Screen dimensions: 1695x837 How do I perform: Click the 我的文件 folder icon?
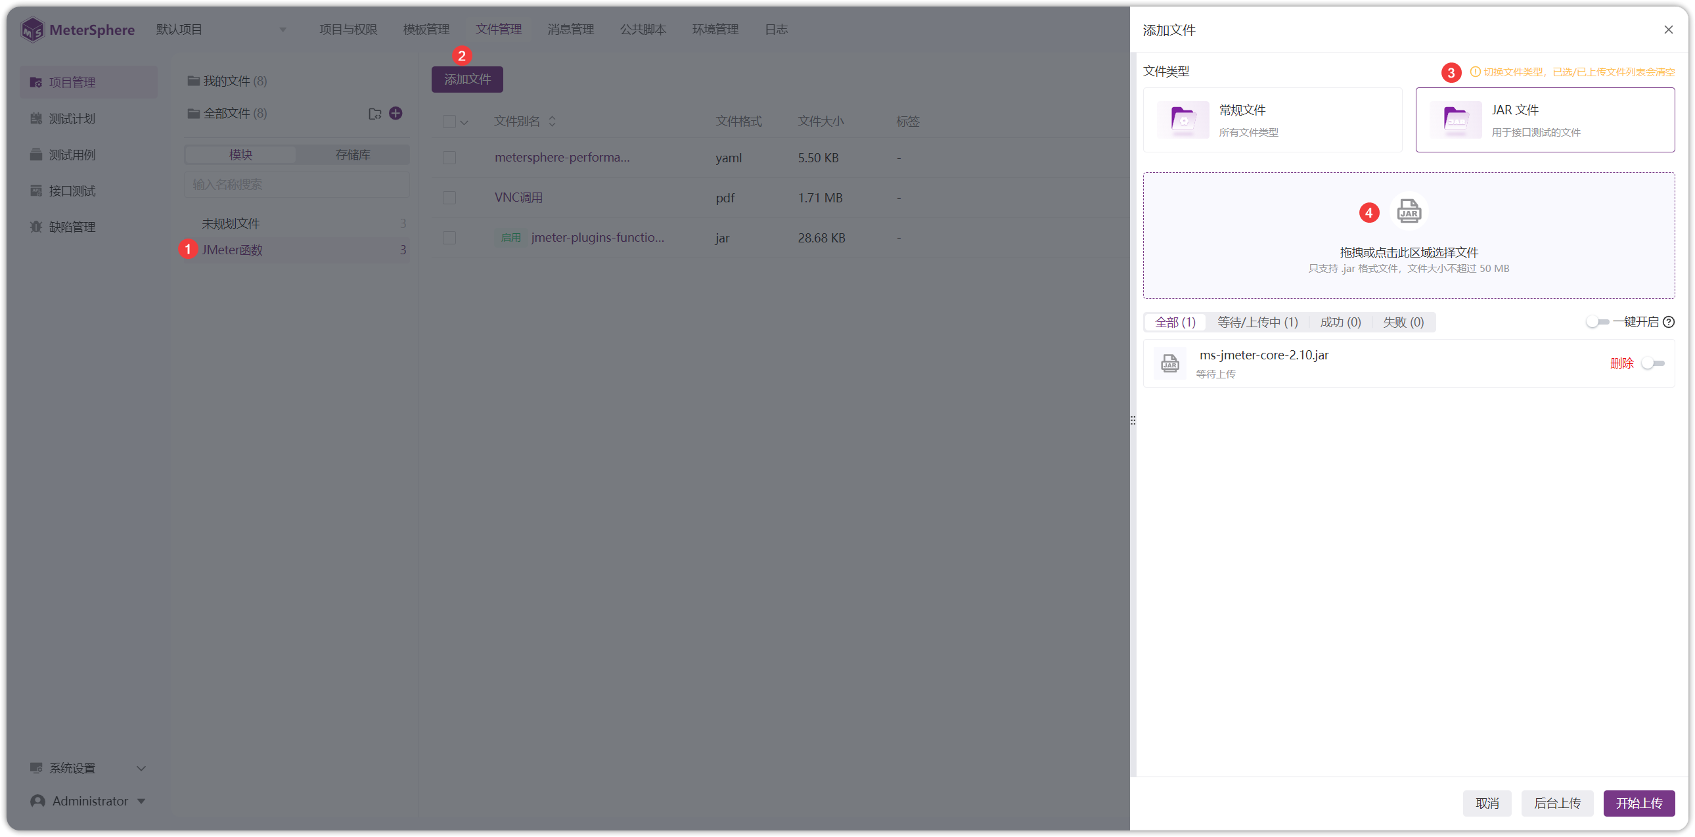pos(193,81)
